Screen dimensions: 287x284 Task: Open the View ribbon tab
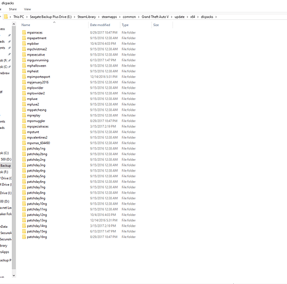click(27, 9)
